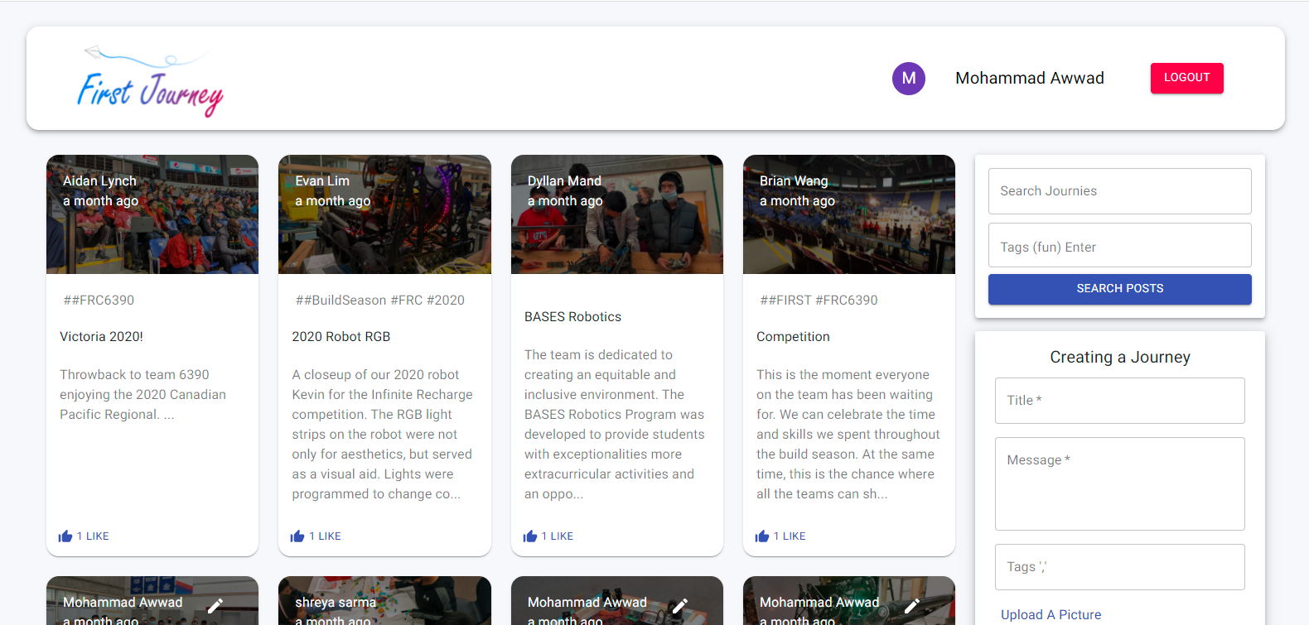1309x625 pixels.
Task: Click the 'Victoria 2020!' post title
Action: 101,337
